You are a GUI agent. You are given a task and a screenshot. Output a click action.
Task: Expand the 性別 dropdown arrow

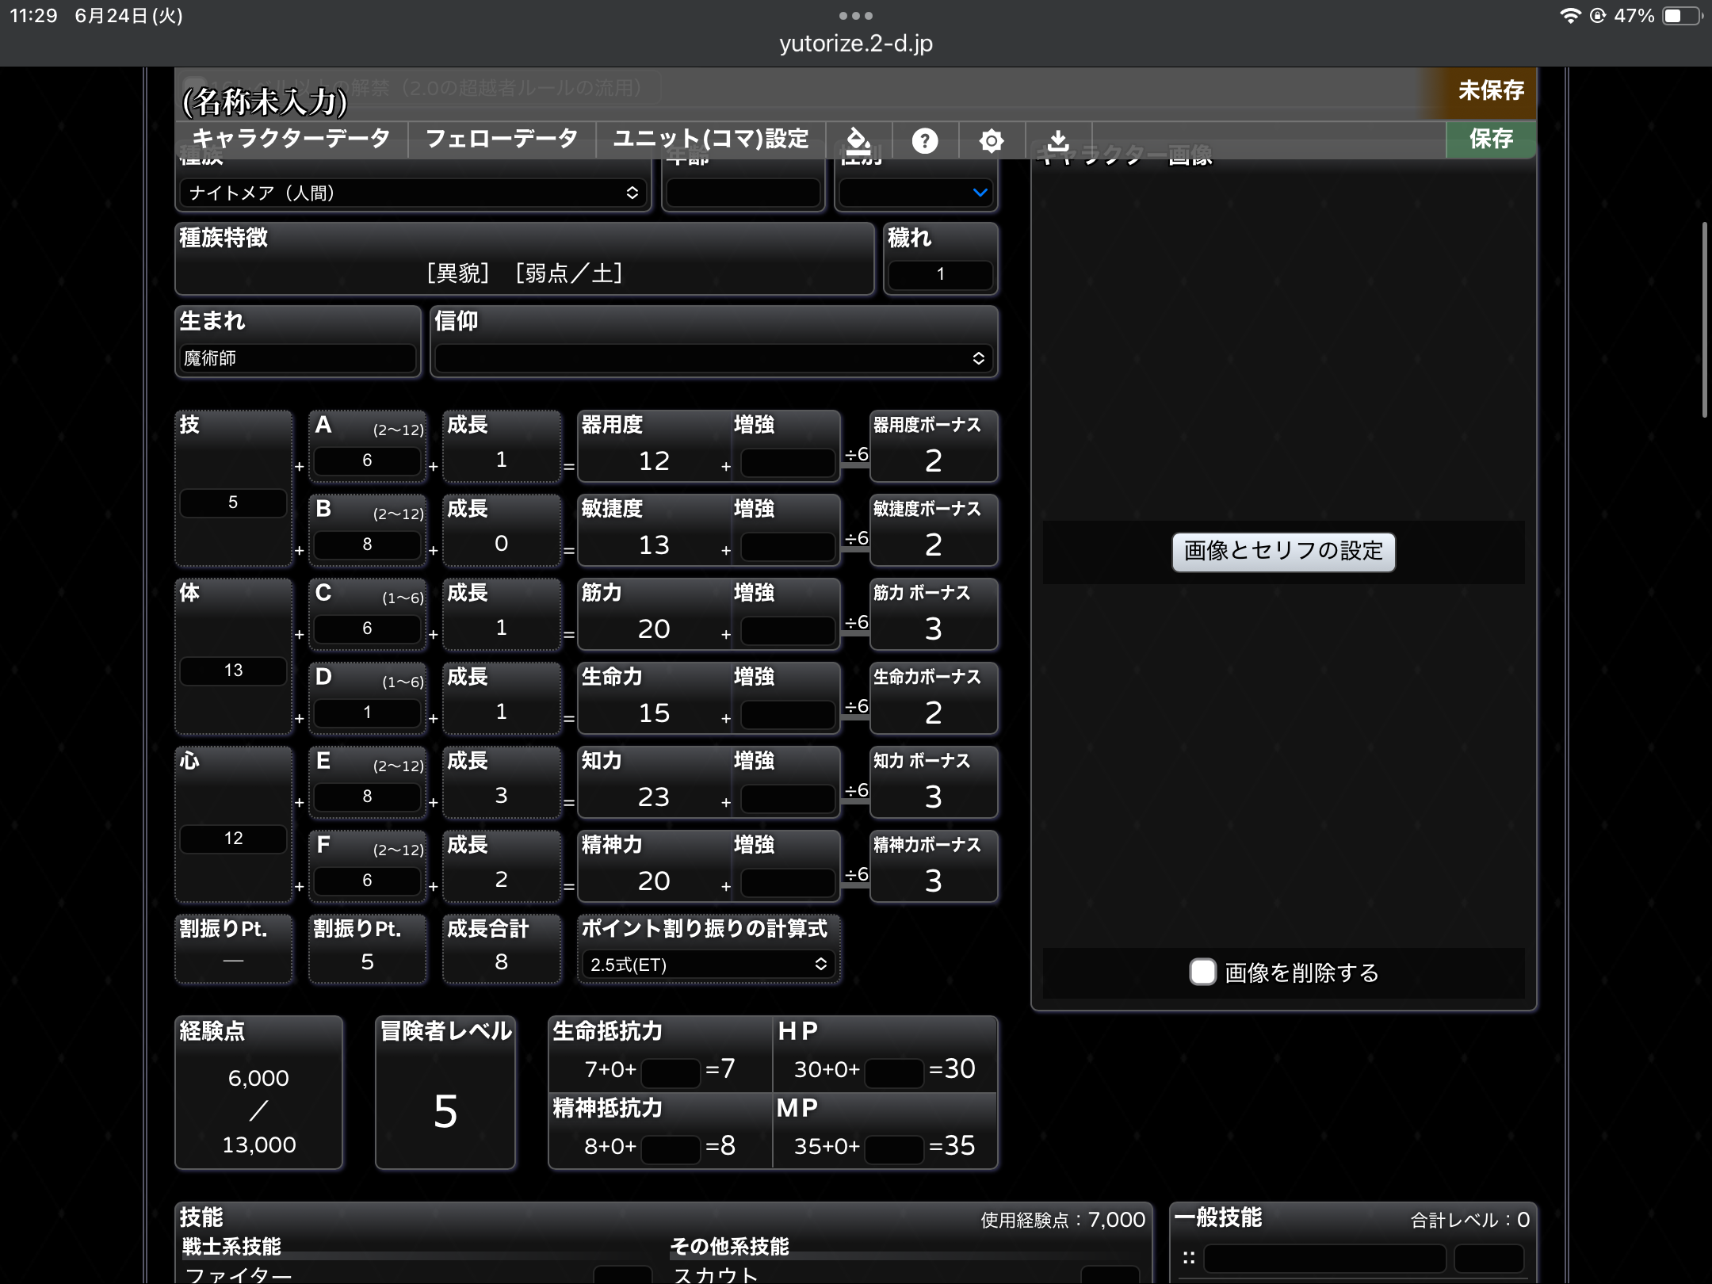(980, 193)
